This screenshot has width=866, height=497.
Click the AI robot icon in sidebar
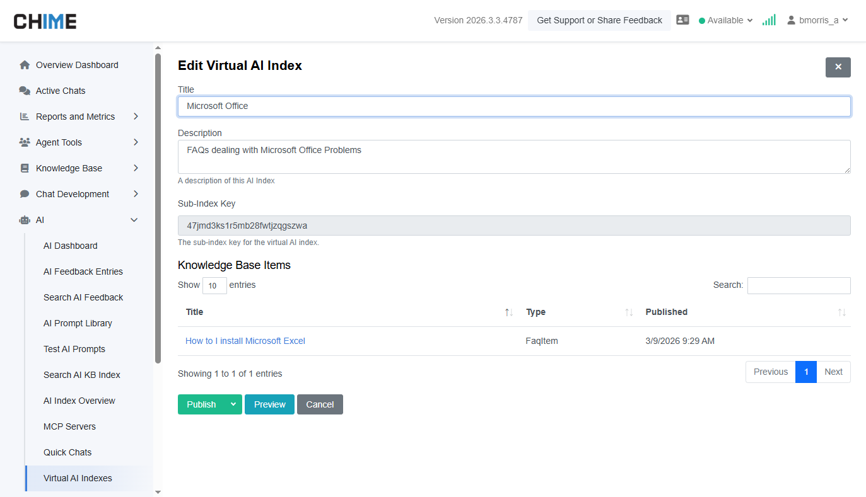tap(25, 220)
